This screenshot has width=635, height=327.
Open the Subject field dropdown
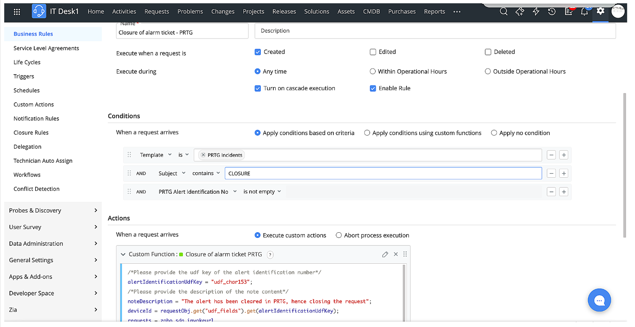[x=172, y=174]
